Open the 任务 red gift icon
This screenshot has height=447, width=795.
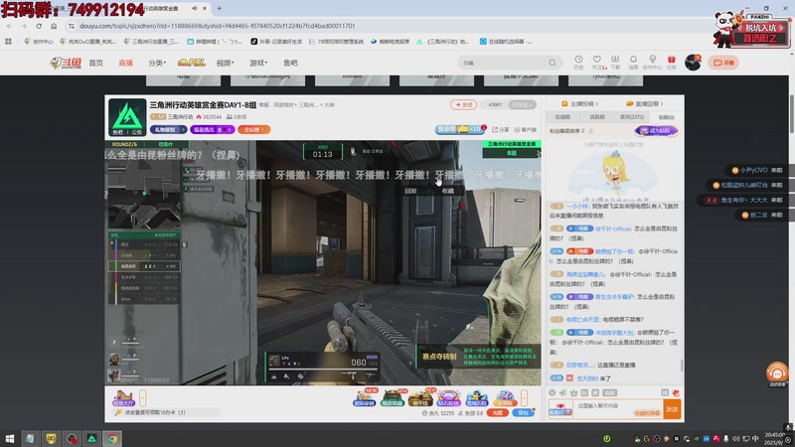click(x=672, y=63)
